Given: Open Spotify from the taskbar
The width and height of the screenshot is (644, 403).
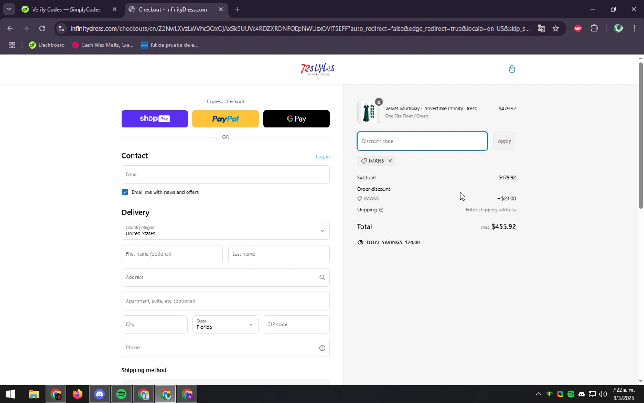Looking at the screenshot, I should tap(121, 394).
